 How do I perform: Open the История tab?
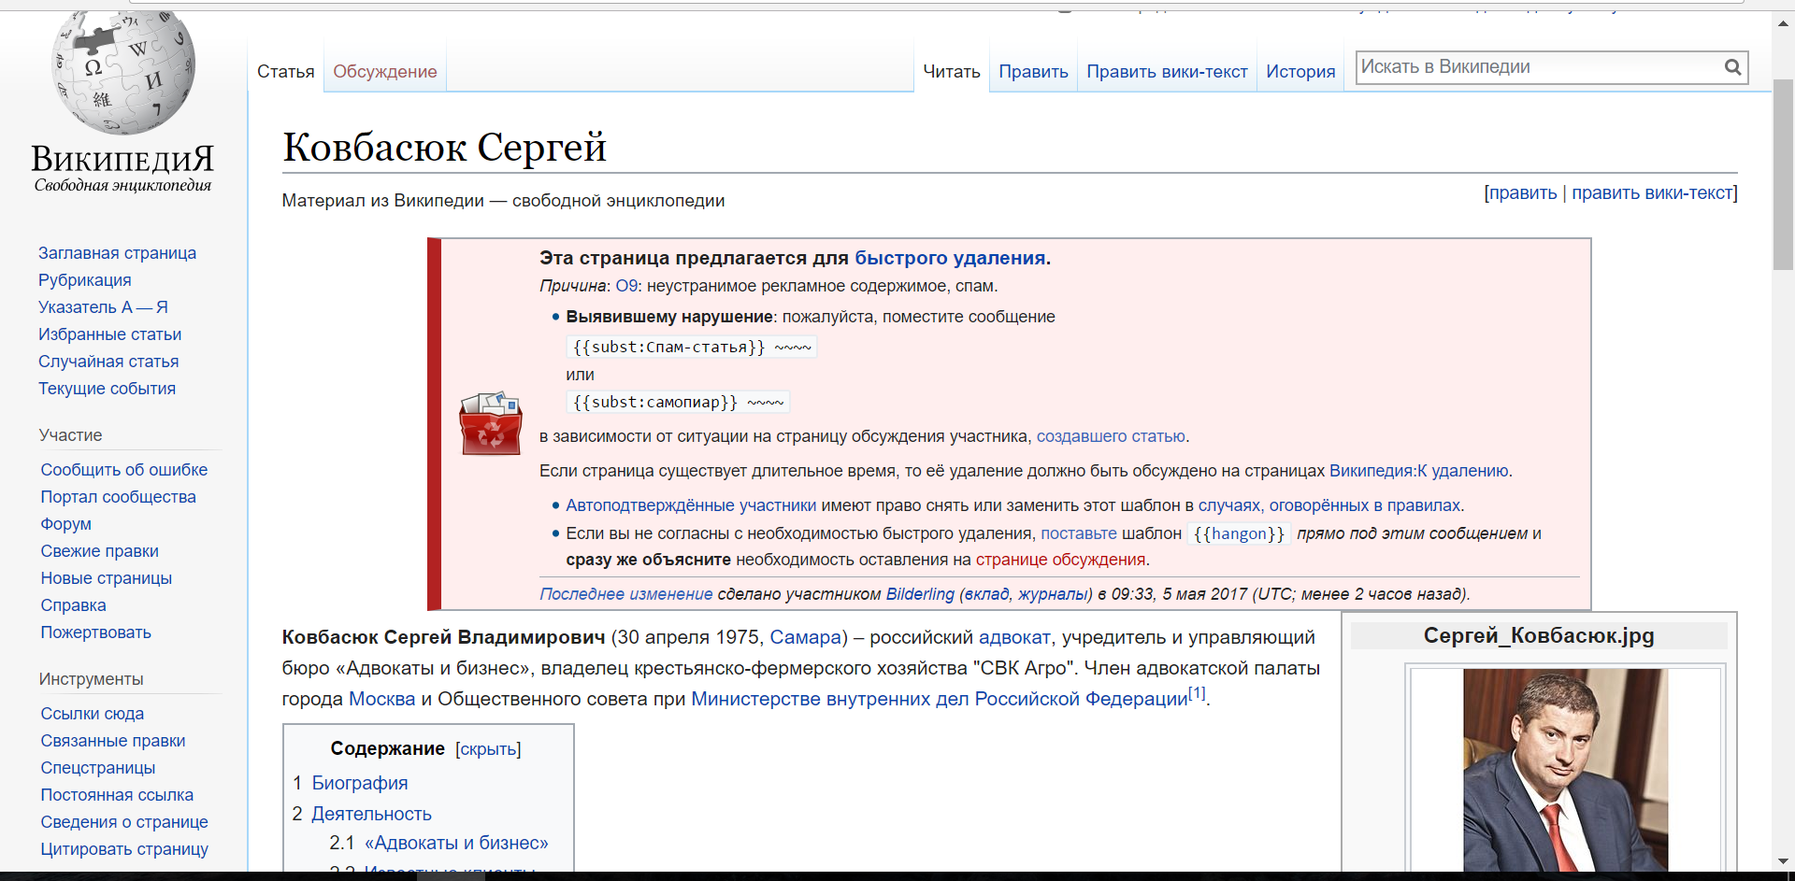[x=1300, y=72]
